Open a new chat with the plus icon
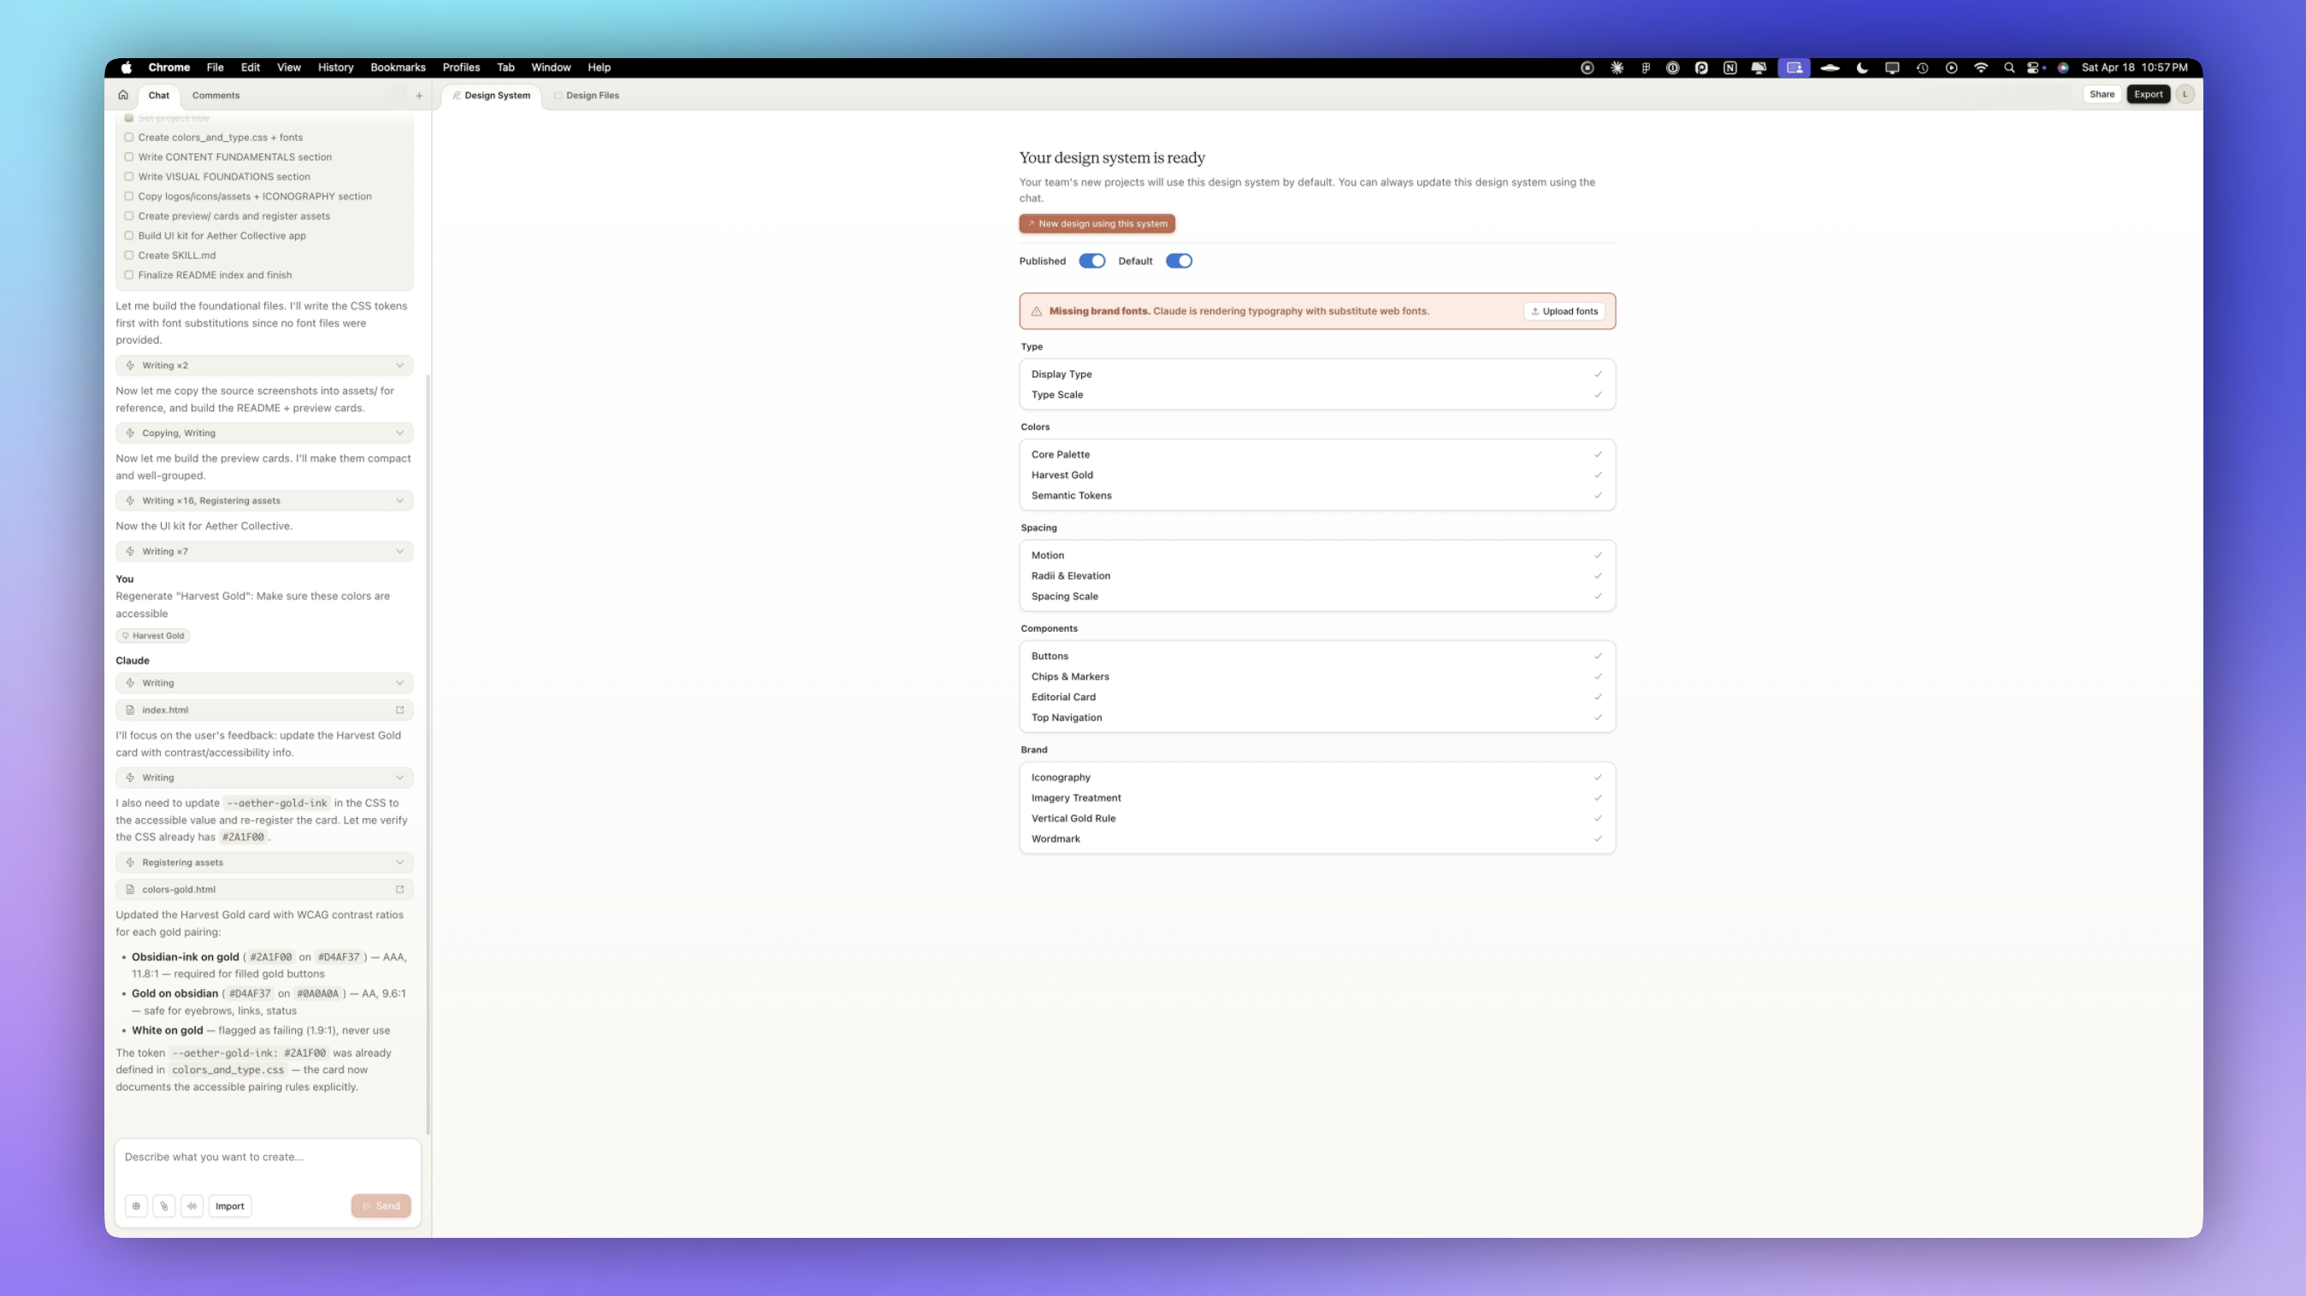Screen dimensions: 2306x1296 tap(419, 96)
